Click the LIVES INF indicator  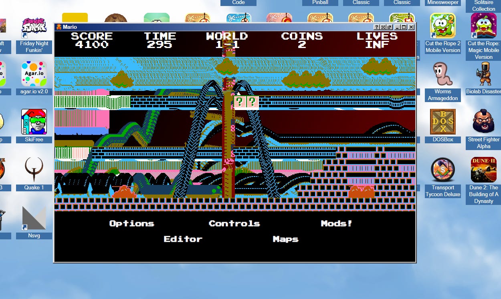click(x=377, y=40)
